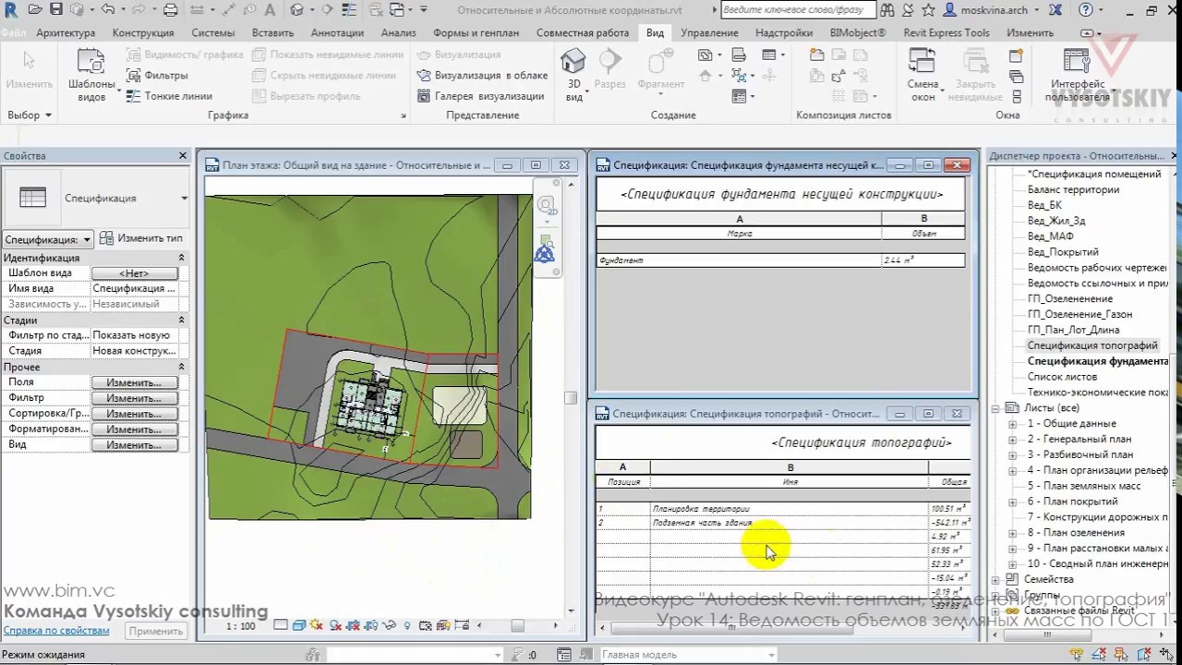Image resolution: width=1182 pixels, height=665 pixels.
Task: Open the Галерея визуализации render gallery
Action: (x=479, y=96)
